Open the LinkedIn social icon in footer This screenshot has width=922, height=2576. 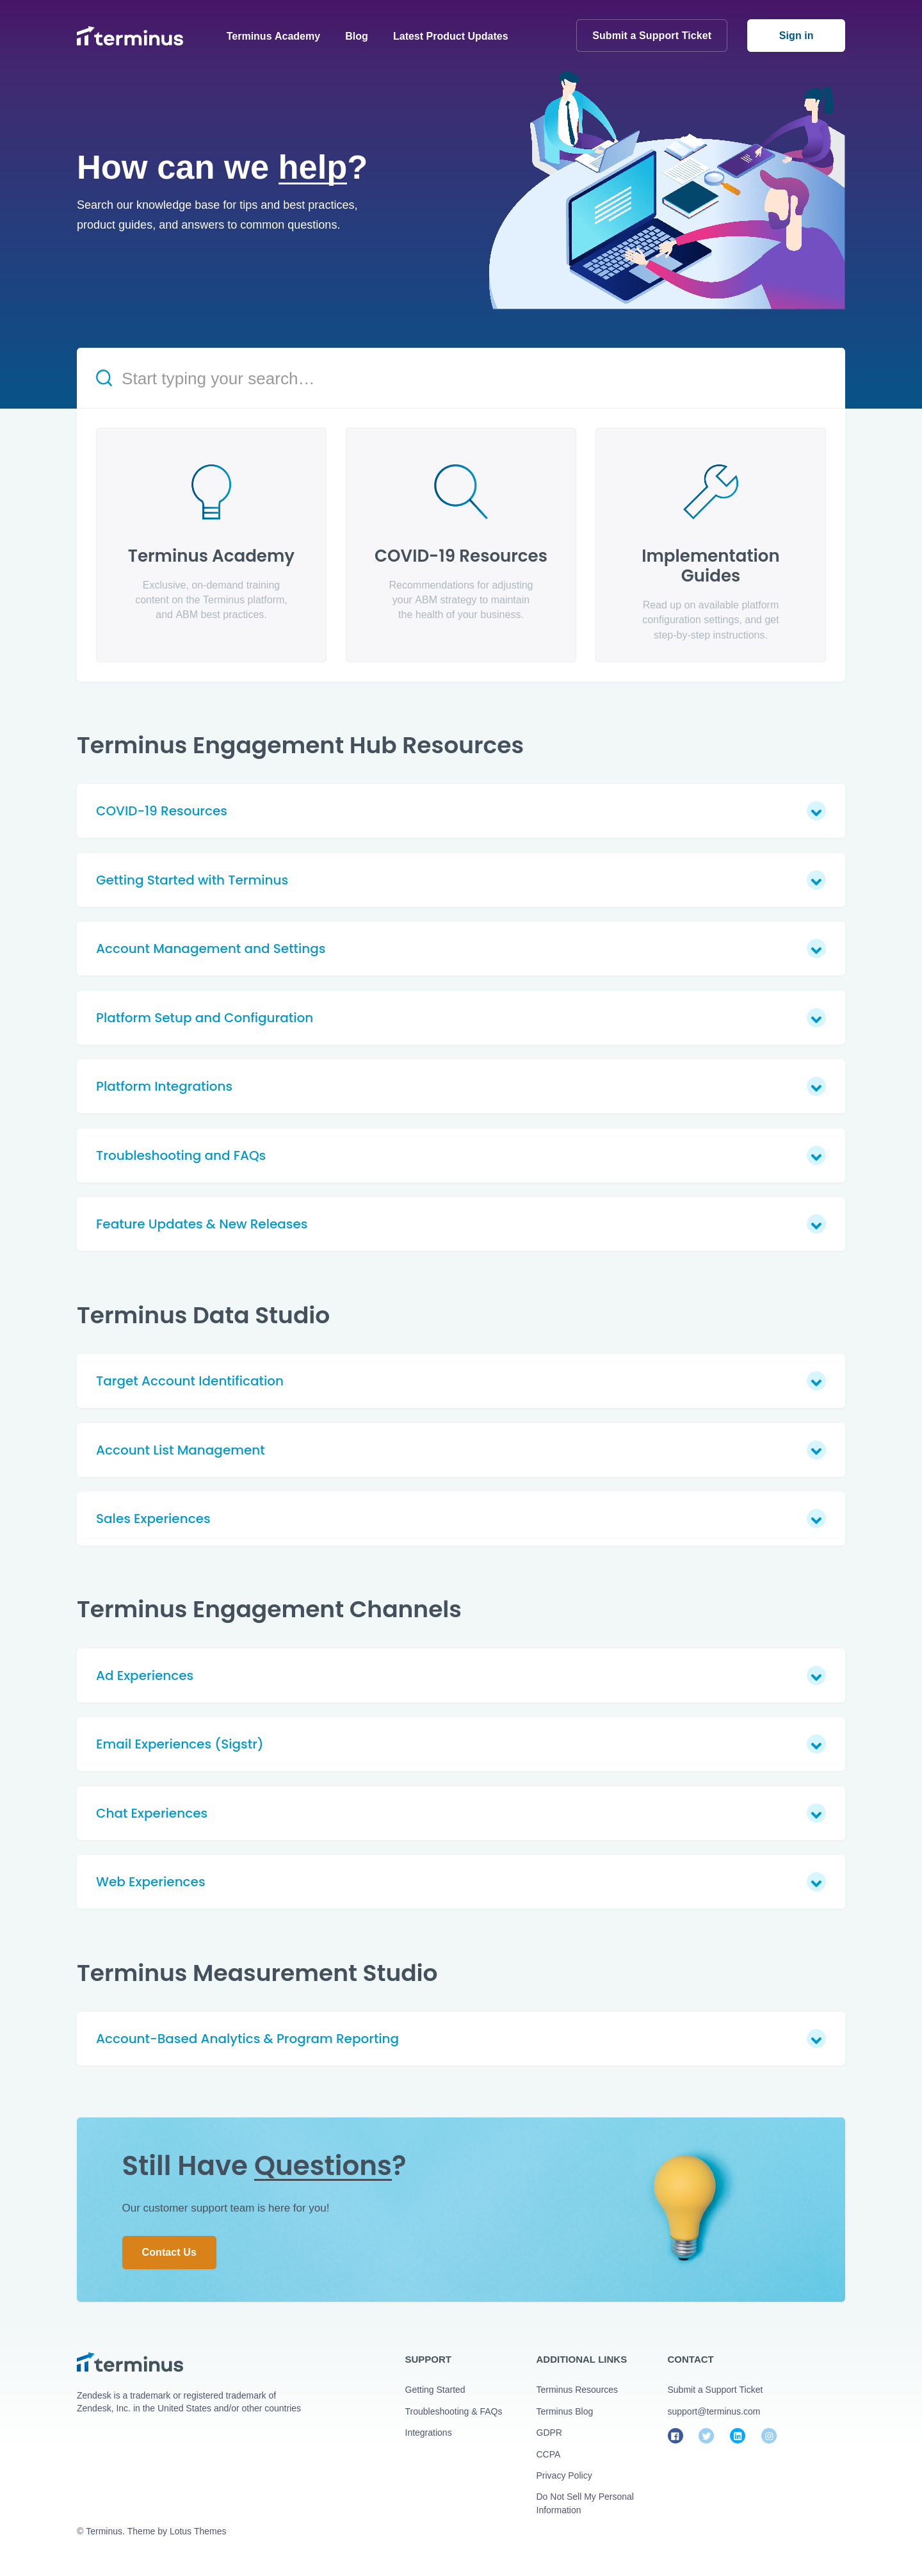(737, 2435)
